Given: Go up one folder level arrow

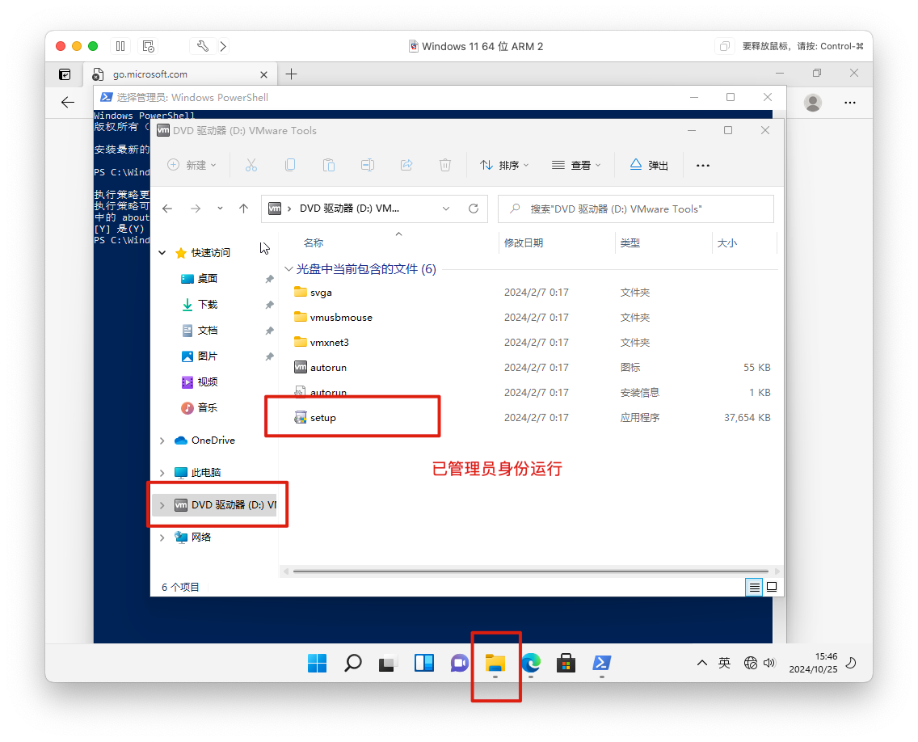Looking at the screenshot, I should coord(243,209).
